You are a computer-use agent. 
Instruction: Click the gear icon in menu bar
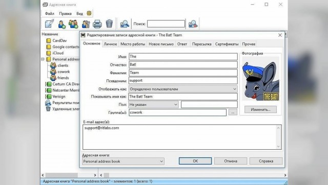[89, 13]
